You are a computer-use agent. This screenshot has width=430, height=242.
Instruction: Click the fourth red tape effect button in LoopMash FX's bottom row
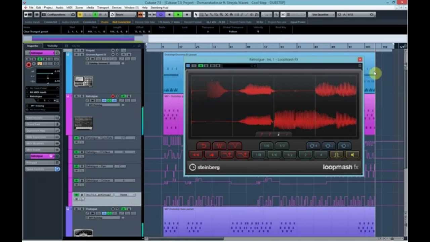point(243,155)
